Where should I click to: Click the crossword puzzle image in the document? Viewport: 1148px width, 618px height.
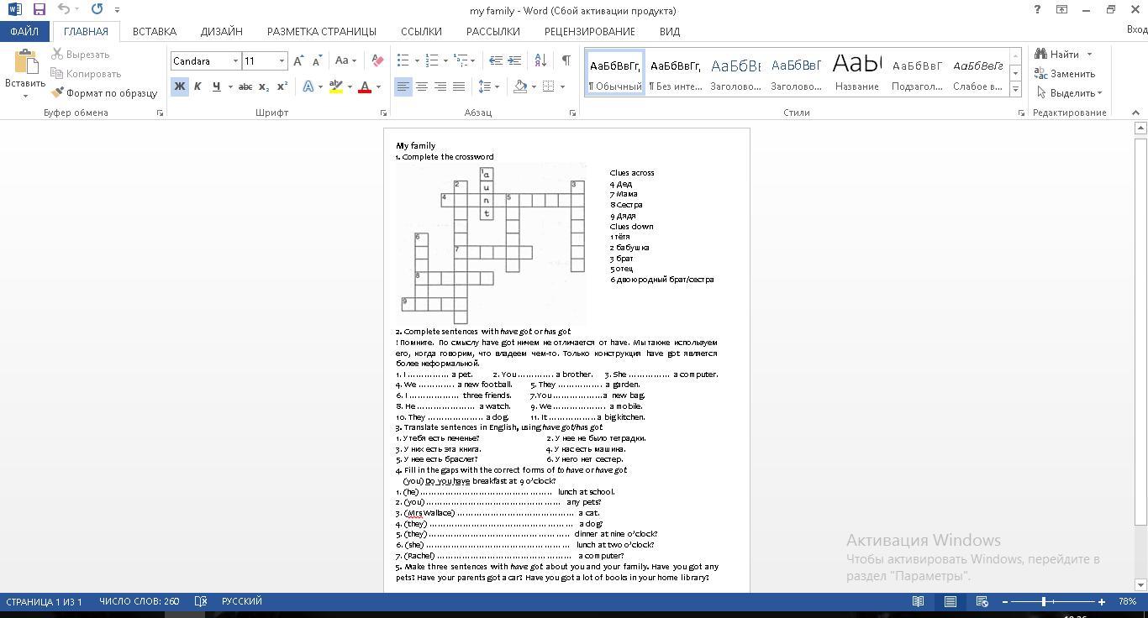(492, 244)
